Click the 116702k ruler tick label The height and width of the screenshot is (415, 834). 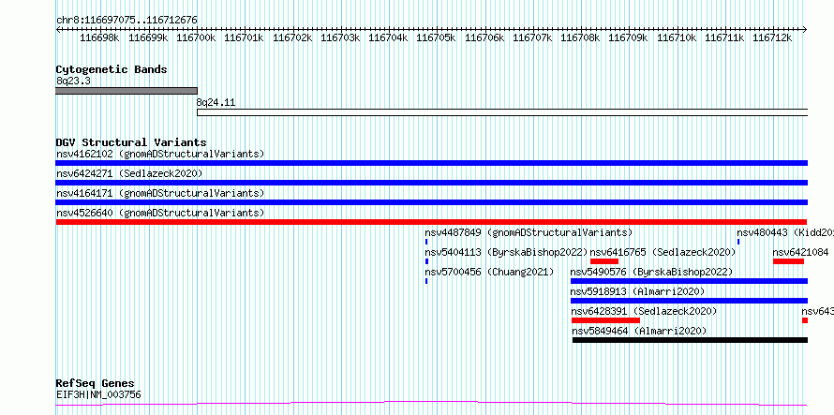click(x=292, y=37)
